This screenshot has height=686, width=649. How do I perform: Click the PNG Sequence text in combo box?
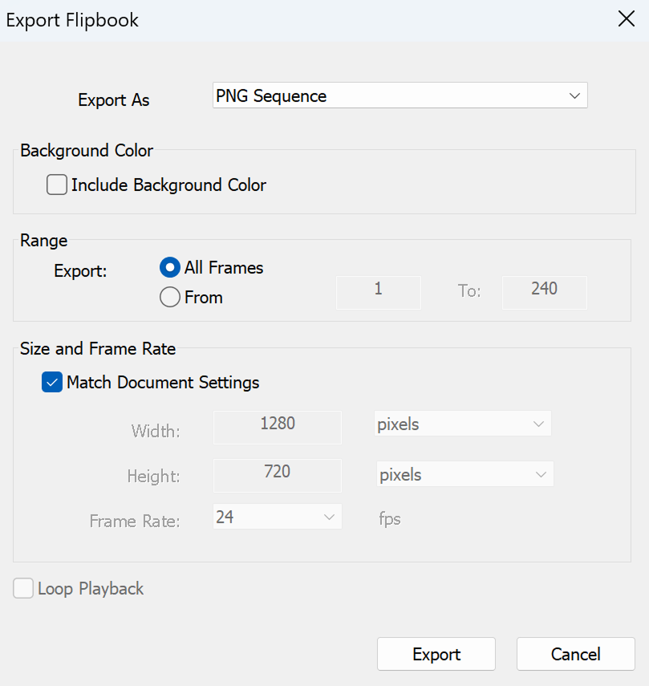271,96
